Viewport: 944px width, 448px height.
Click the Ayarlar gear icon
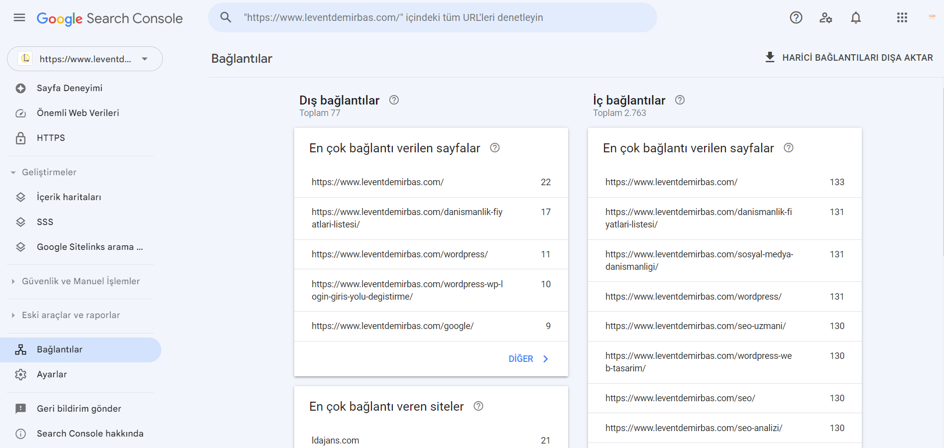click(20, 374)
